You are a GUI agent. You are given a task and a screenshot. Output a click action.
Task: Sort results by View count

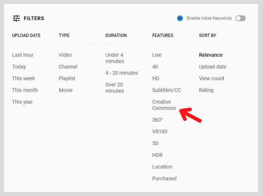[x=211, y=78]
